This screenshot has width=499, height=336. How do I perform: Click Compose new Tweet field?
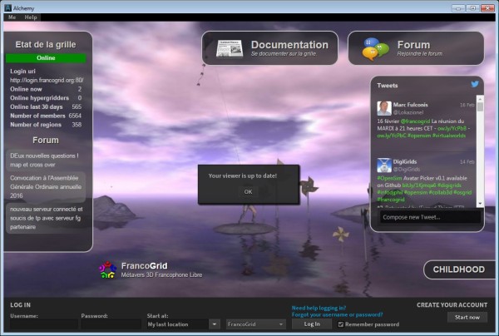[430, 217]
